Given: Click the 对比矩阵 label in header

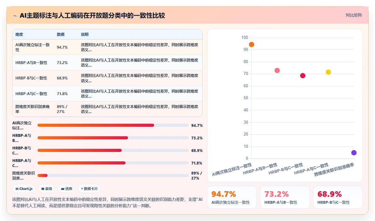Looking at the screenshot, I should pyautogui.click(x=354, y=15).
